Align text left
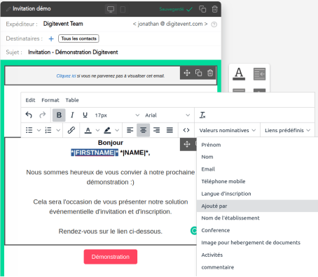 coord(130,130)
